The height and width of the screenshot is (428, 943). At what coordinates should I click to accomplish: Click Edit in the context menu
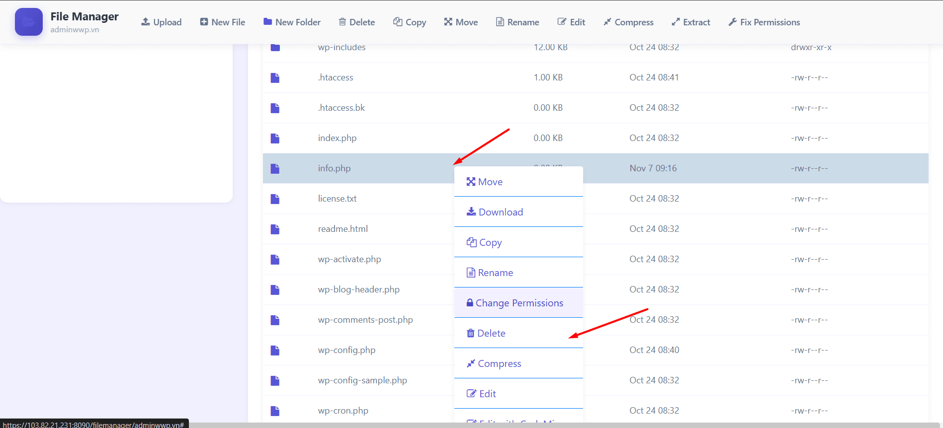[482, 394]
